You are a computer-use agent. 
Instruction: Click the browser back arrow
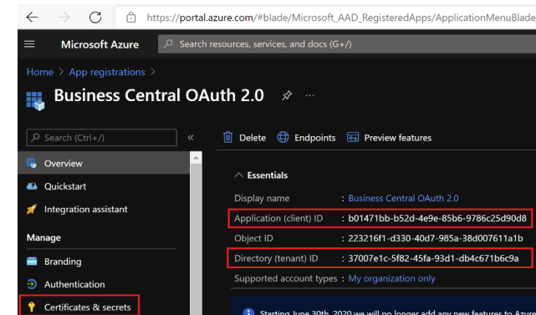click(x=32, y=17)
